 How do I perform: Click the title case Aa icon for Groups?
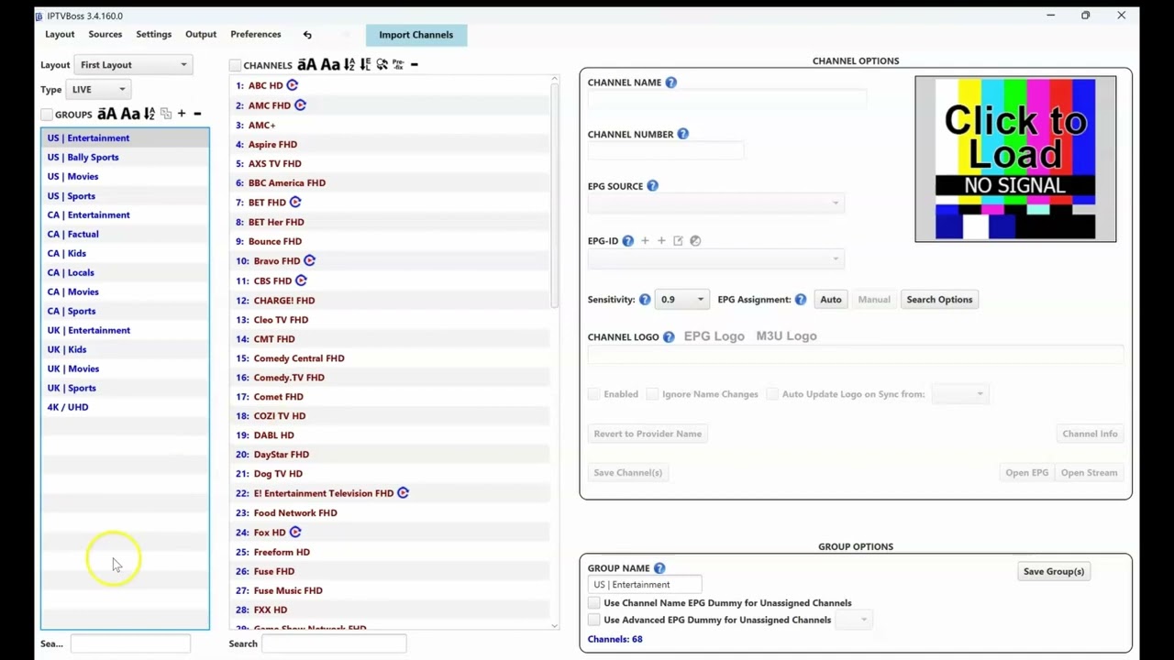click(x=130, y=114)
